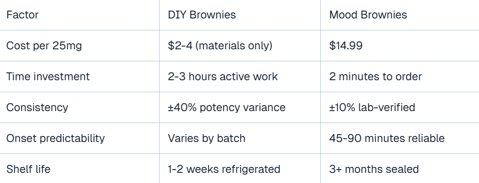Image resolution: width=479 pixels, height=183 pixels.
Task: Select the Time investment row label
Action: [48, 77]
